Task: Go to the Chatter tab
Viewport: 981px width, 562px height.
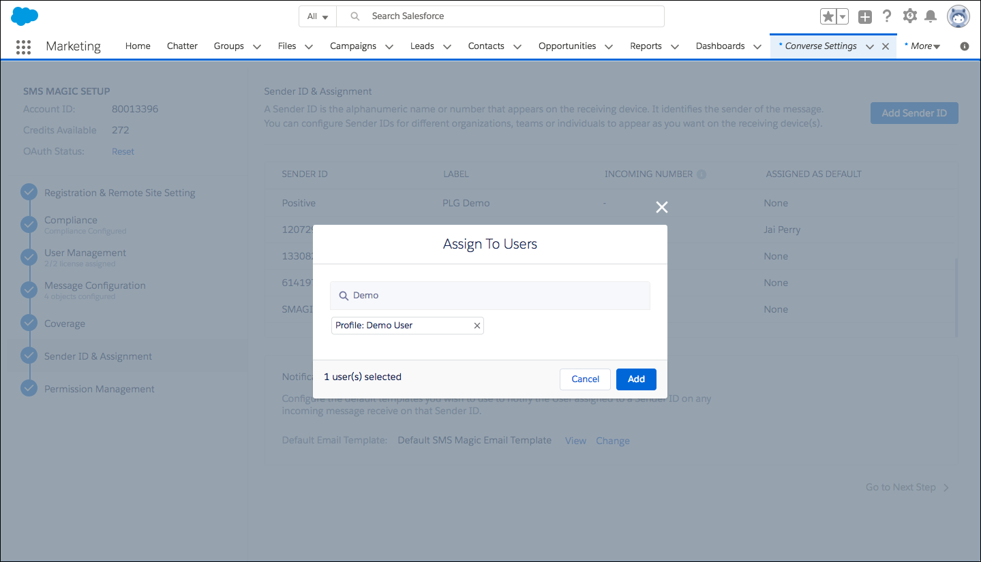Action: [182, 46]
